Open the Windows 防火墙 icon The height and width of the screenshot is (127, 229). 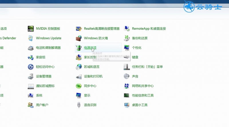(79, 38)
